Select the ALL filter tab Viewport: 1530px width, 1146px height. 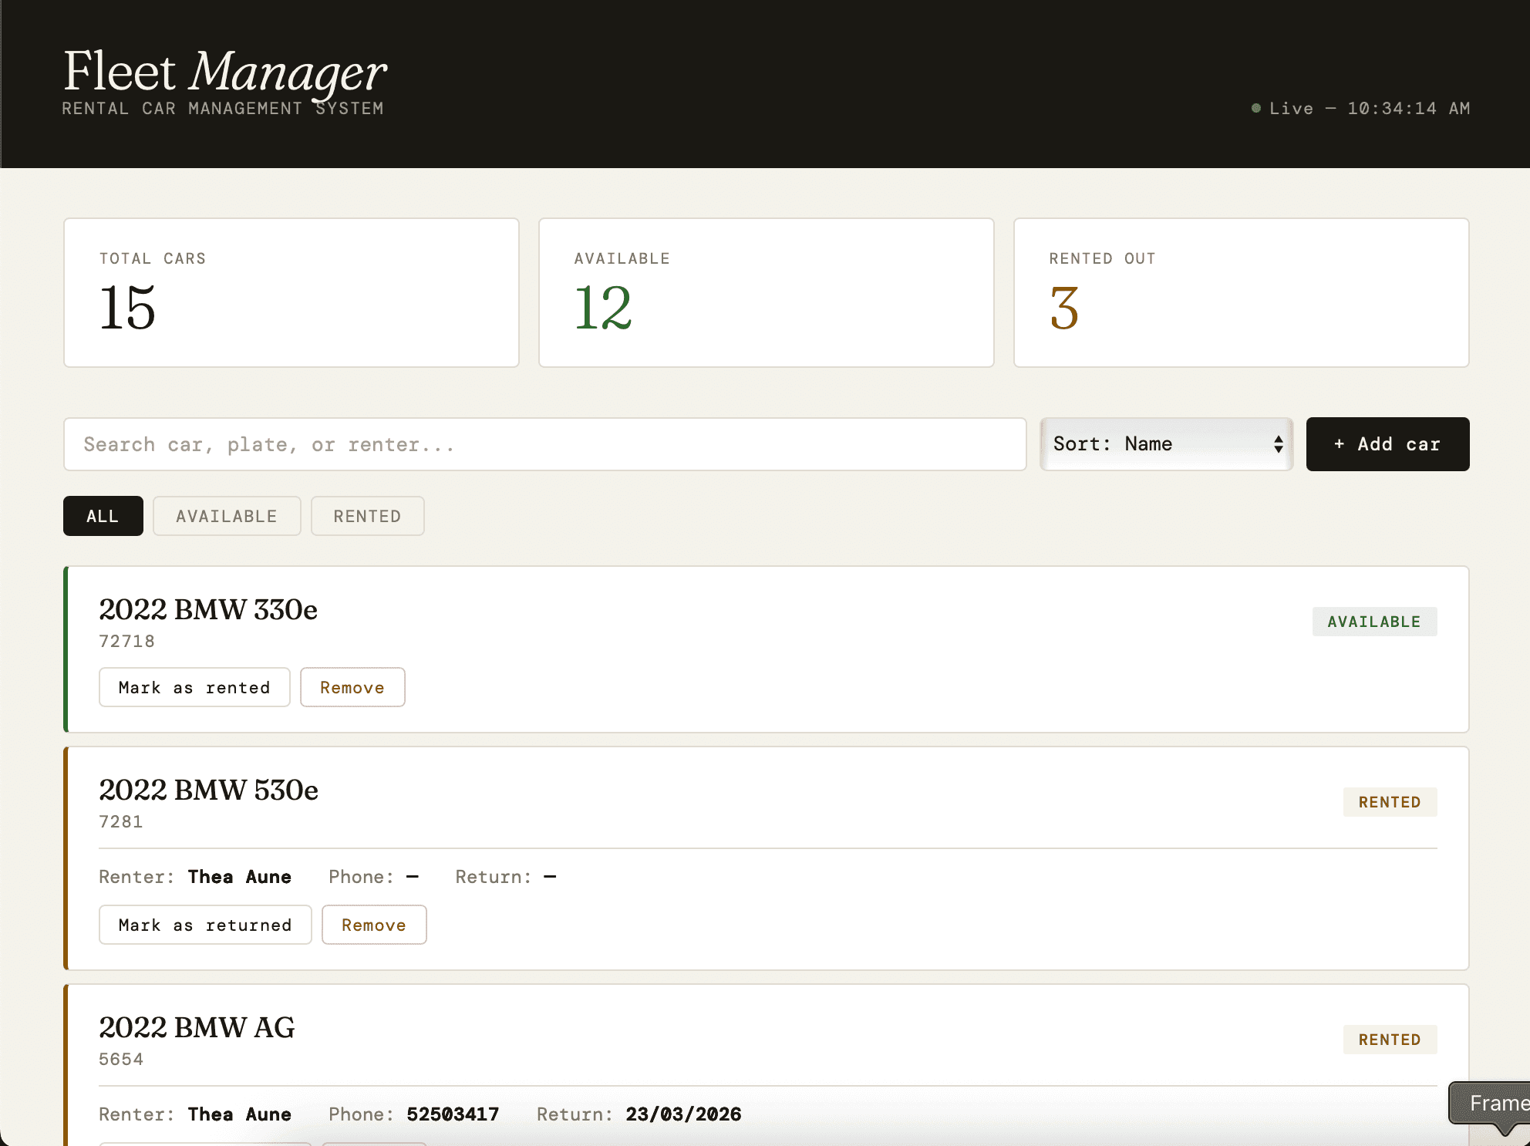click(x=103, y=516)
